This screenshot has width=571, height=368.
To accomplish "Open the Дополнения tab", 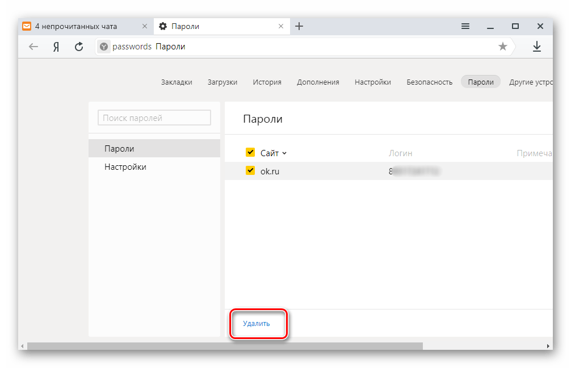I will [318, 82].
